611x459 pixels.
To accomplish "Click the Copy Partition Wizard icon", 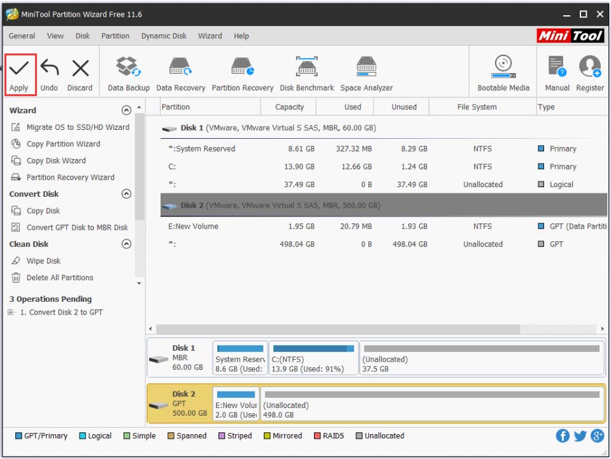I will point(15,144).
